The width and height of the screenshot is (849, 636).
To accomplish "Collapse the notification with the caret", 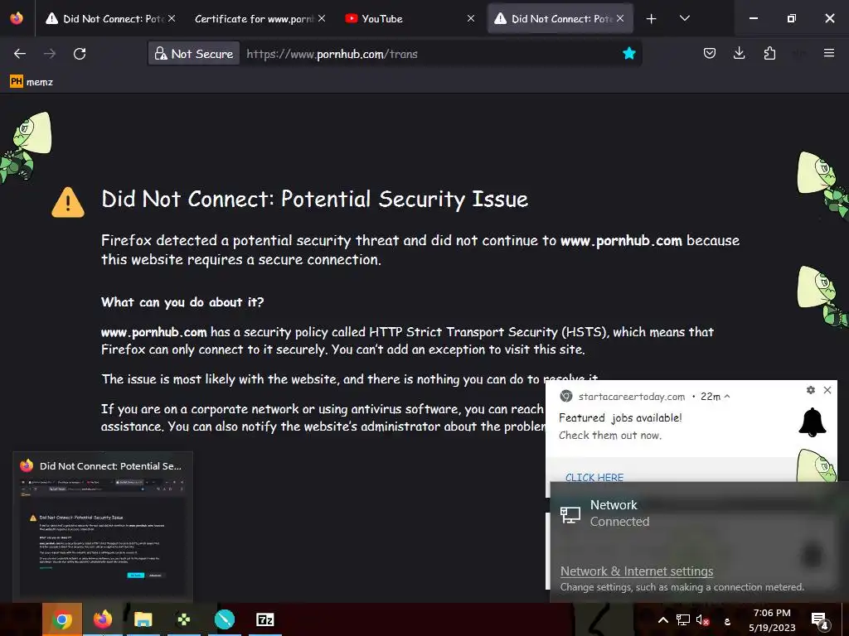I will tap(727, 397).
